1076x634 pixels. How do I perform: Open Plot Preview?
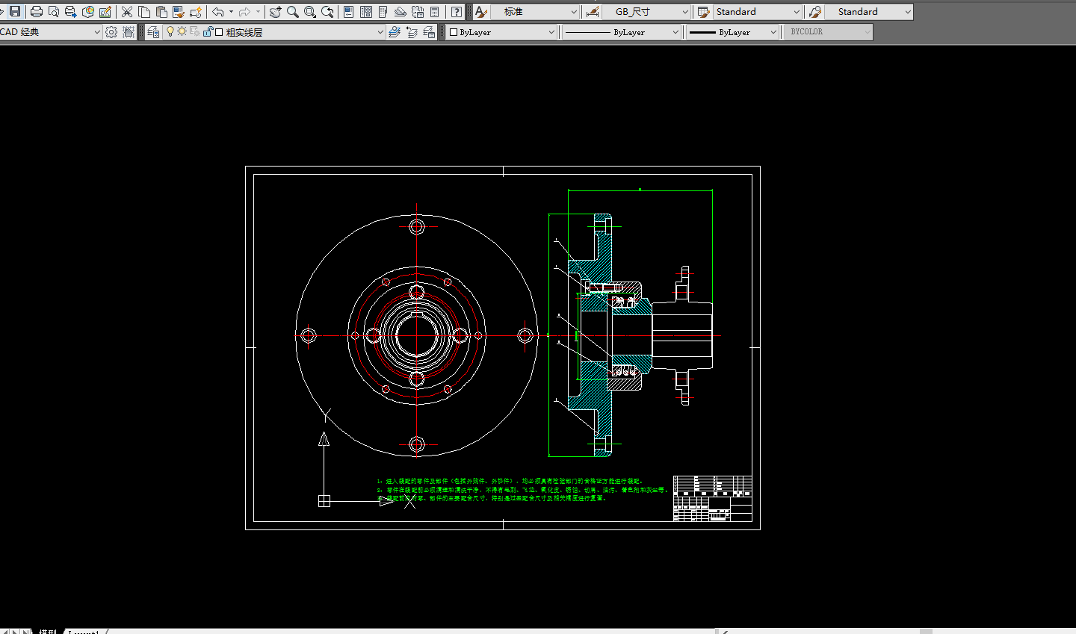click(x=54, y=12)
